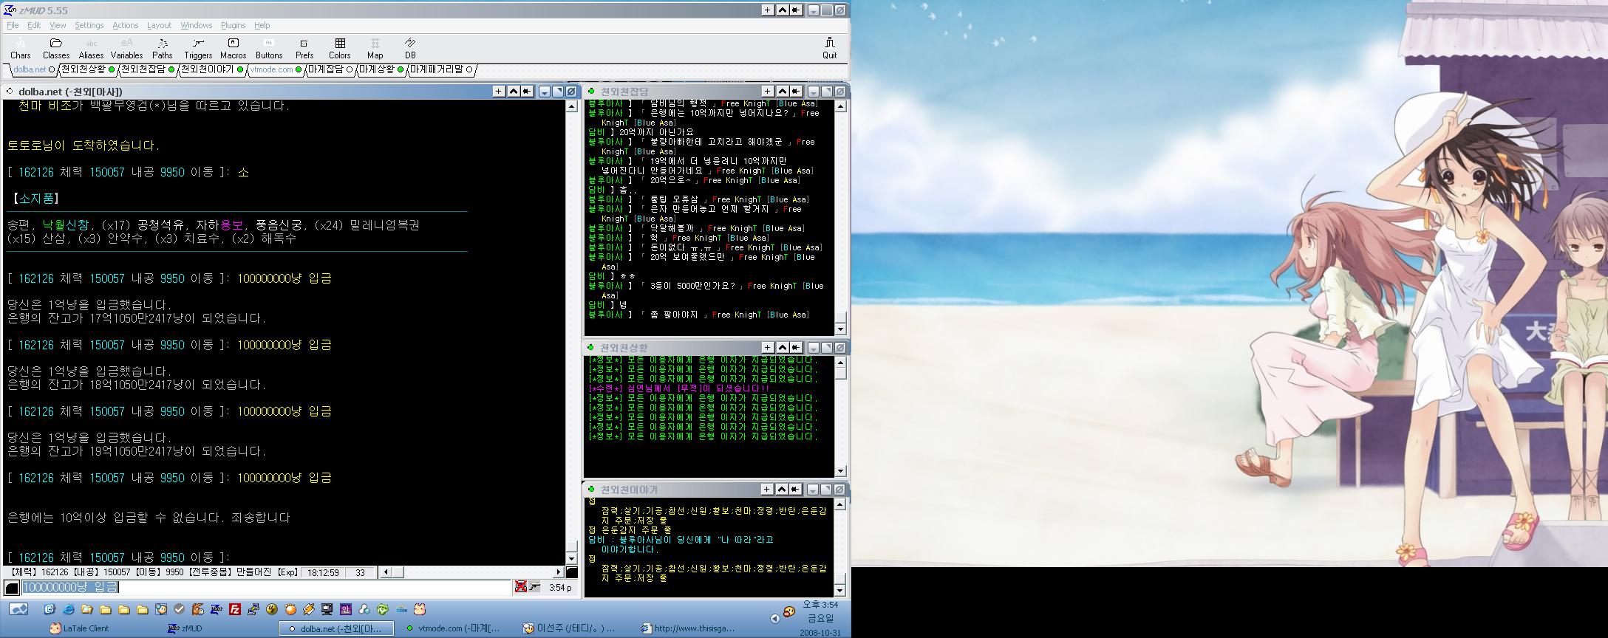Open the Classes folder icon

(x=55, y=49)
